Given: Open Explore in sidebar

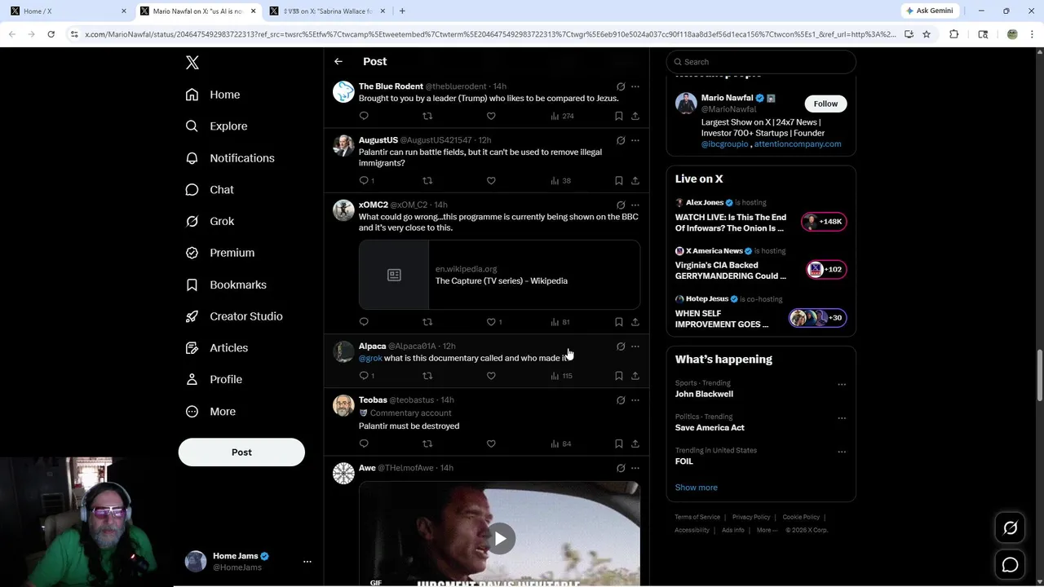Looking at the screenshot, I should point(216,126).
